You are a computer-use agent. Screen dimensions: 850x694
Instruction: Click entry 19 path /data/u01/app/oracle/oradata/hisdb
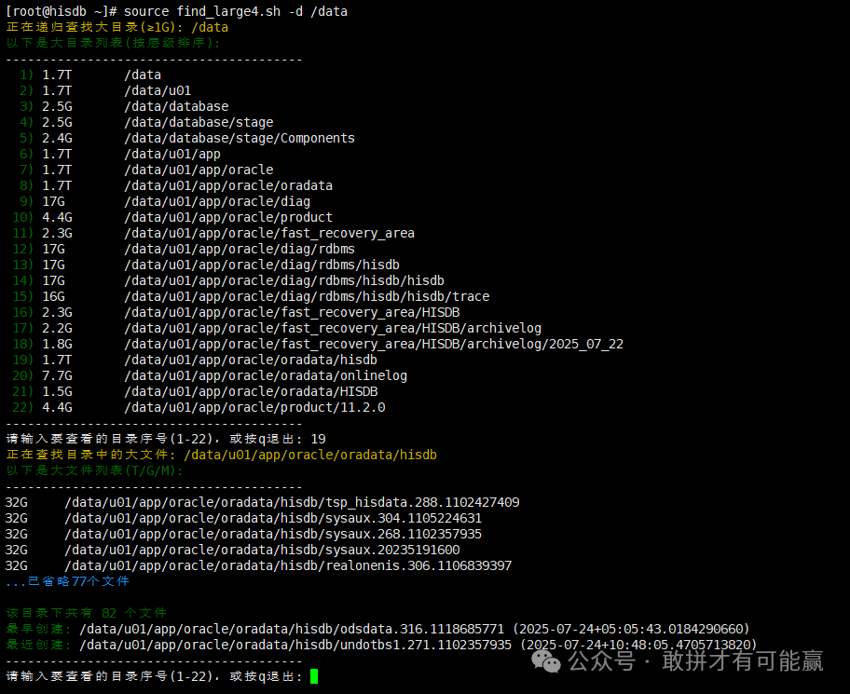tap(250, 360)
